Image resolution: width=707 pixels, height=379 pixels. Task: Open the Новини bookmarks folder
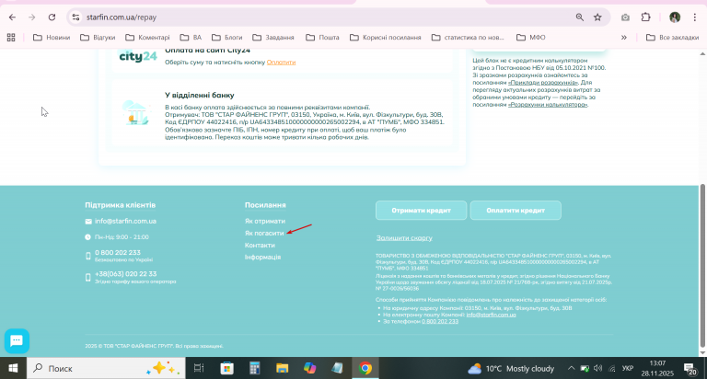point(52,38)
